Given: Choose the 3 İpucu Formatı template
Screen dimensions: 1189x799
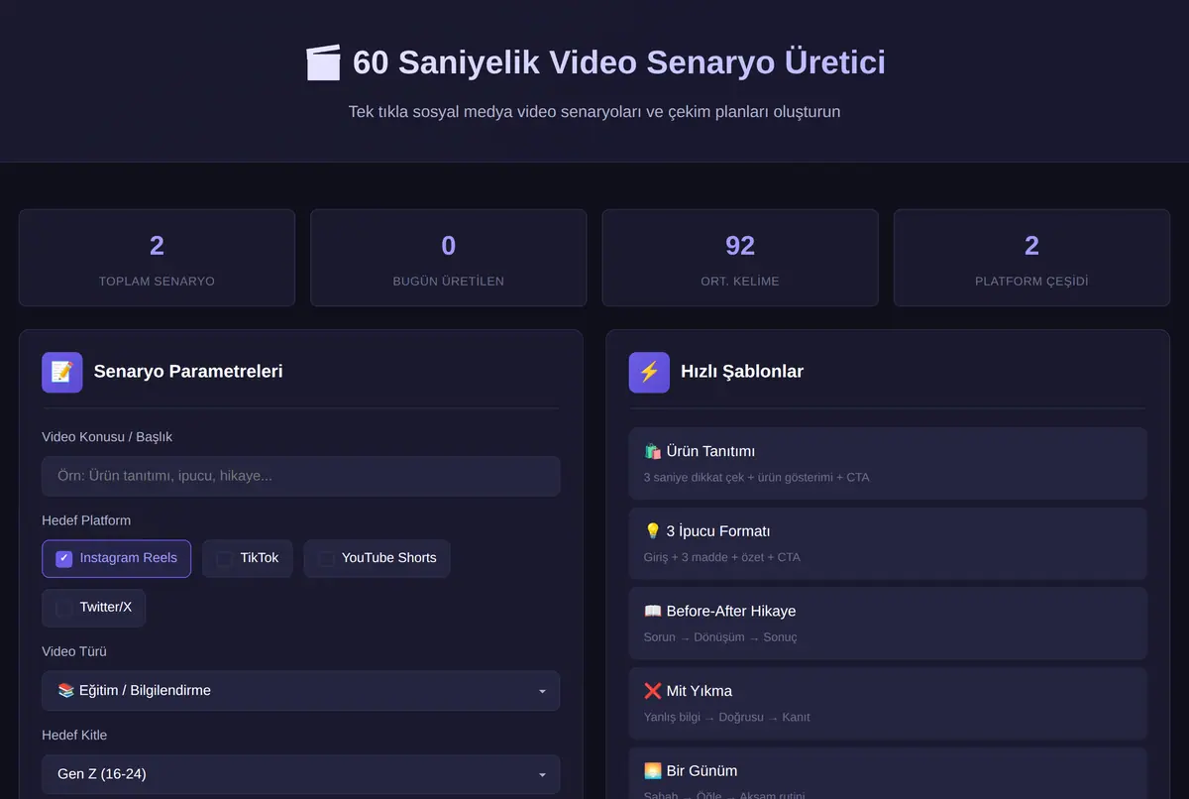Looking at the screenshot, I should tap(888, 543).
